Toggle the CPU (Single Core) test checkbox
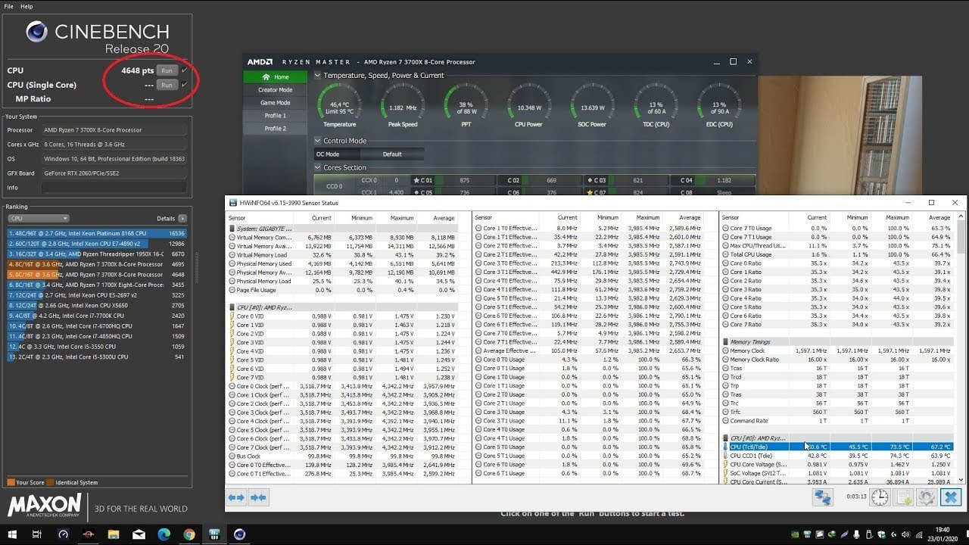This screenshot has height=545, width=969. (184, 85)
